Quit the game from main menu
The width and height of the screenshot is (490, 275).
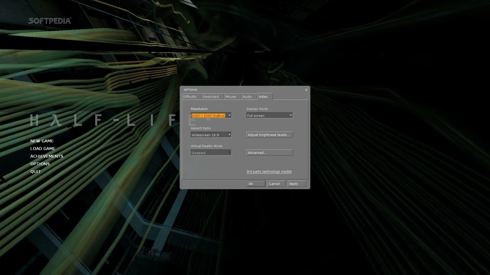[35, 172]
